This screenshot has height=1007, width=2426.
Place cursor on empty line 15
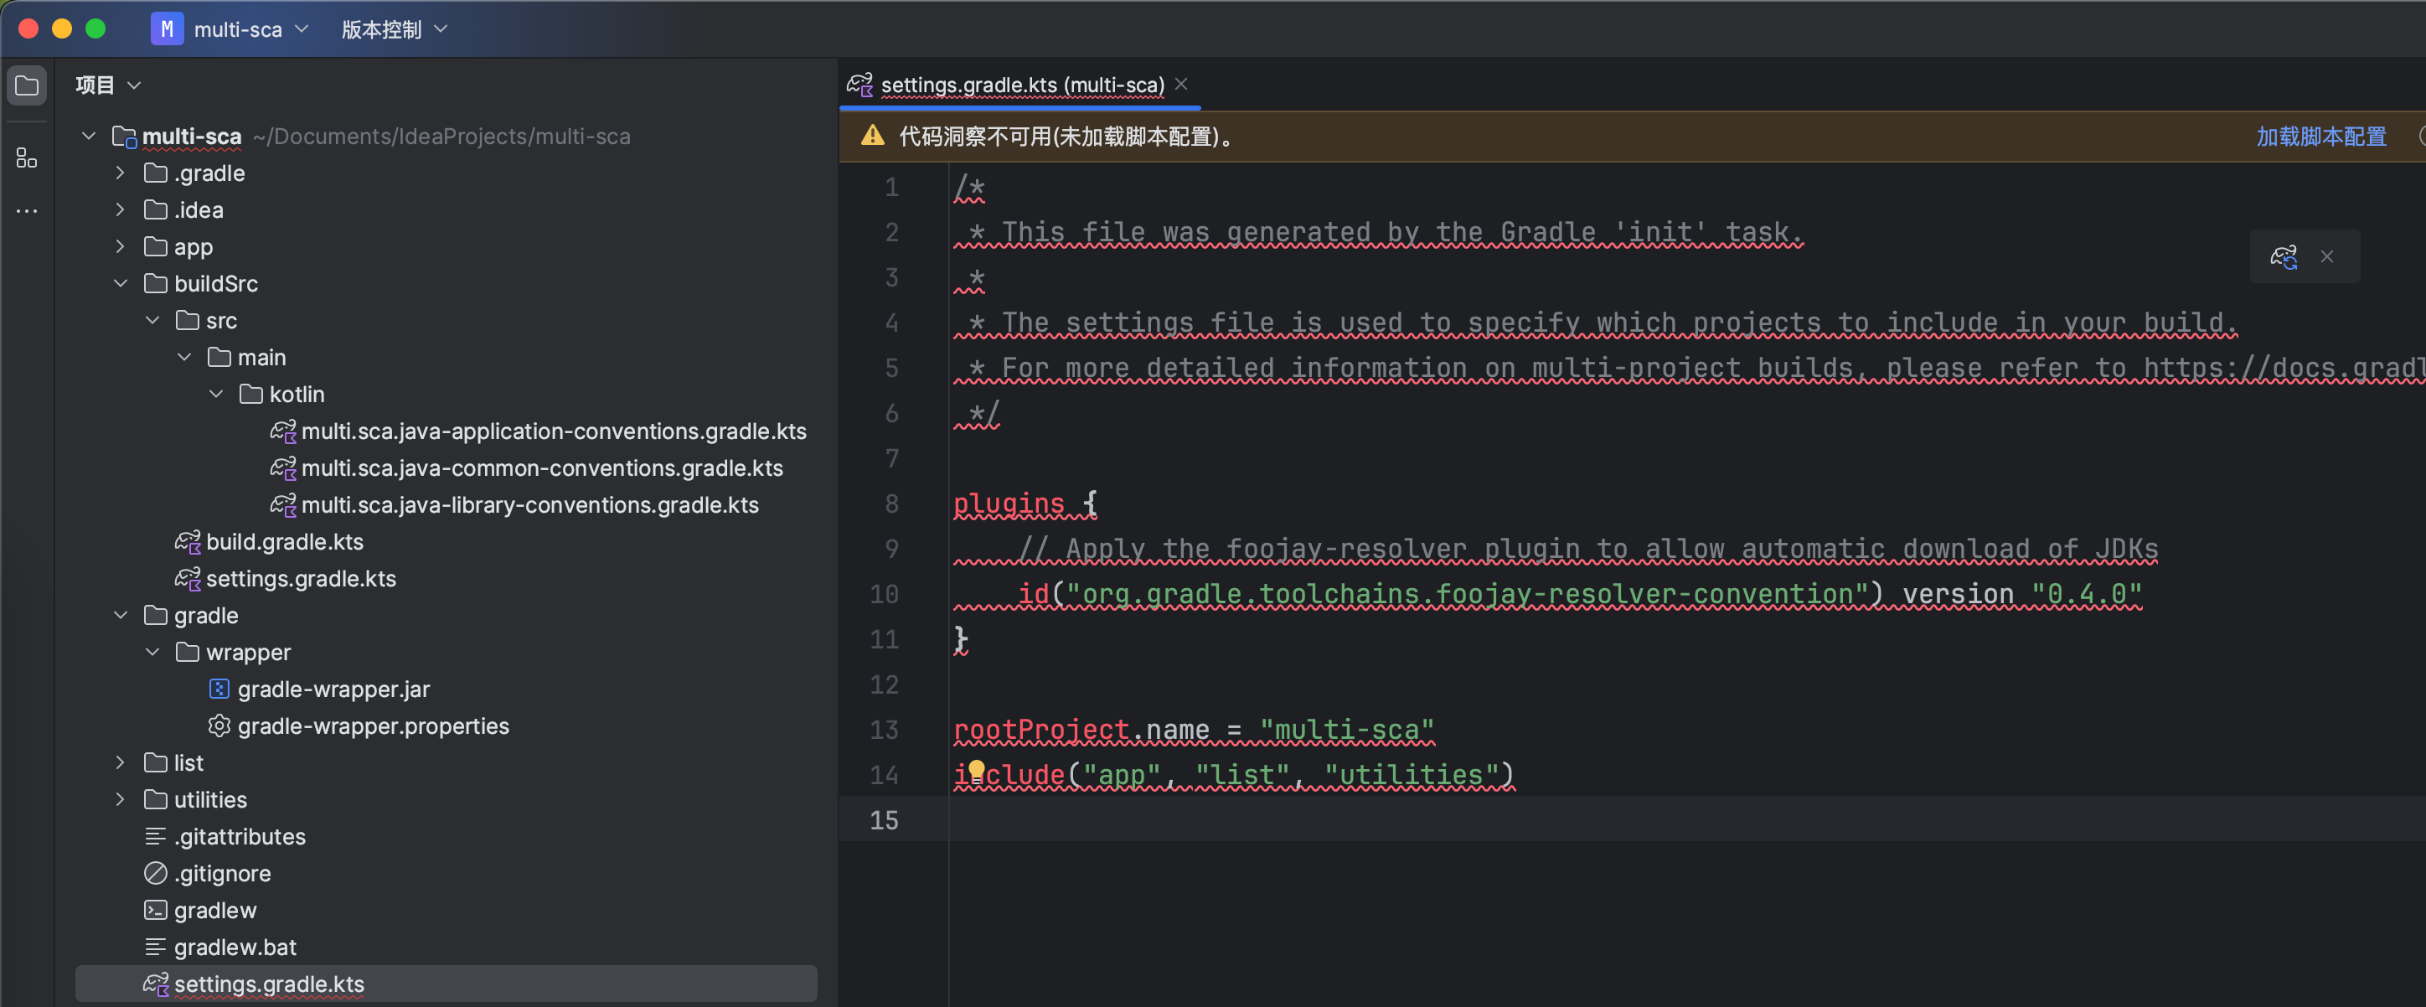click(1685, 819)
